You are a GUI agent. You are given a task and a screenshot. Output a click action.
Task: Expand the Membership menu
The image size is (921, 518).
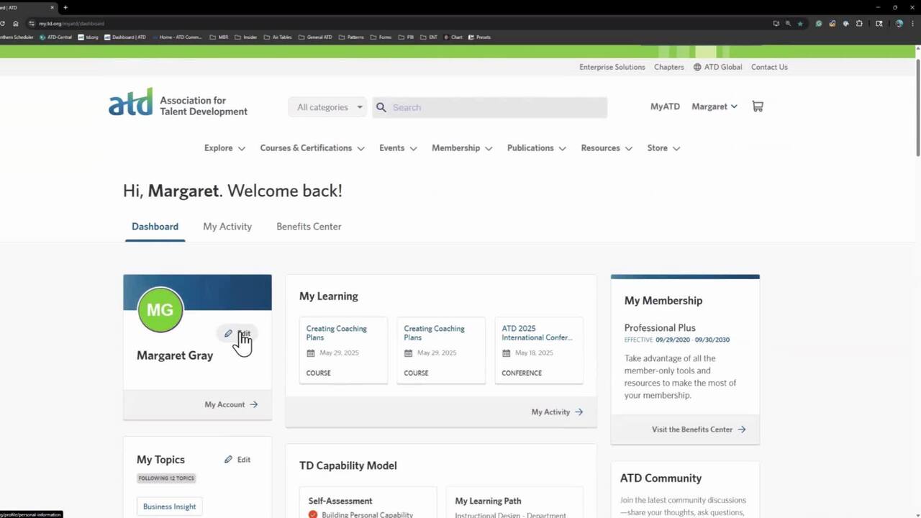click(x=462, y=148)
